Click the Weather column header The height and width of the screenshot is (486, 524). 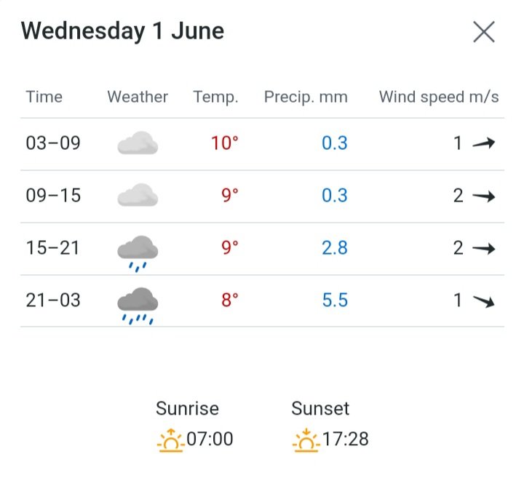pyautogui.click(x=138, y=97)
